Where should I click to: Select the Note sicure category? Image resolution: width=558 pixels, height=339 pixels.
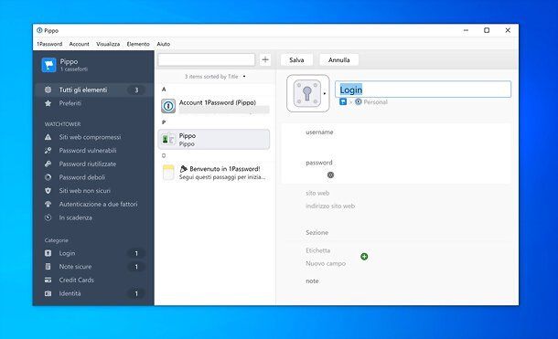point(93,267)
